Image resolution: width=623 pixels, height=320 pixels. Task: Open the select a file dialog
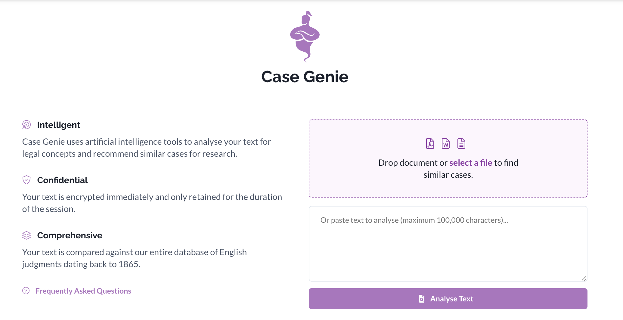tap(471, 163)
